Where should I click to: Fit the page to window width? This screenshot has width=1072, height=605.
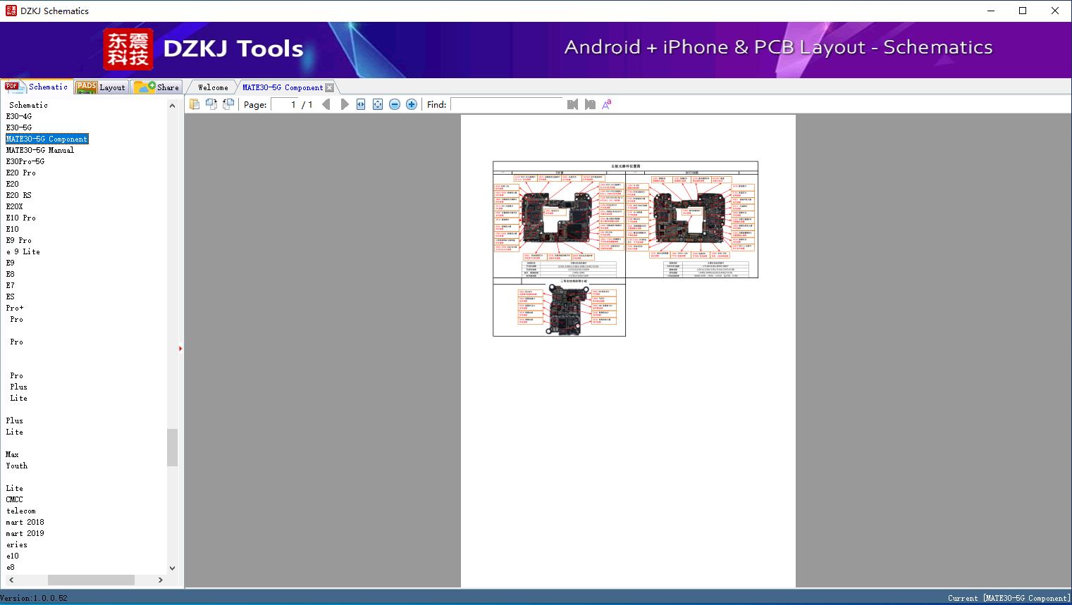(x=361, y=104)
